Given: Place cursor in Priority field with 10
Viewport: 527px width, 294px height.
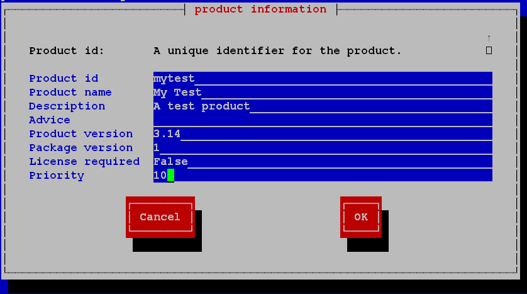Looking at the screenshot, I should [323, 175].
